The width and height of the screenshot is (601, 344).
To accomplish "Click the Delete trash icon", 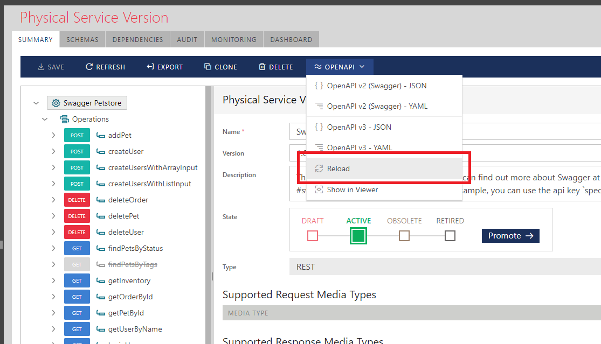I will point(262,67).
